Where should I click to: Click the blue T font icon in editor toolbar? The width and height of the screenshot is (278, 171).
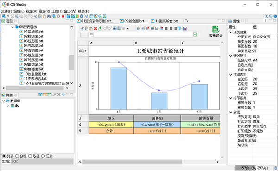(179, 28)
